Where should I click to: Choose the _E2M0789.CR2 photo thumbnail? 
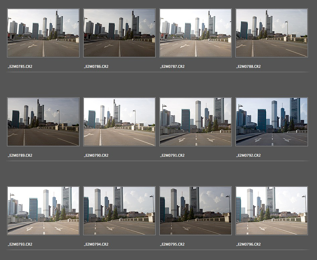tap(43, 122)
